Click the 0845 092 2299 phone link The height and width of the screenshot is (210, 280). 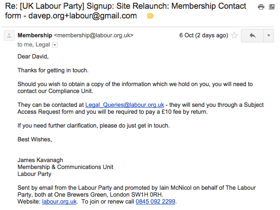coord(155,202)
